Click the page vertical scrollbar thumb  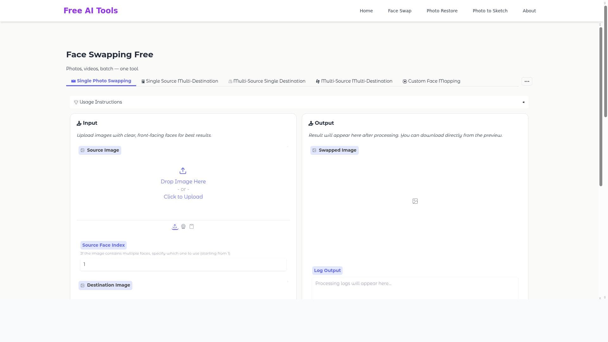pyautogui.click(x=601, y=107)
